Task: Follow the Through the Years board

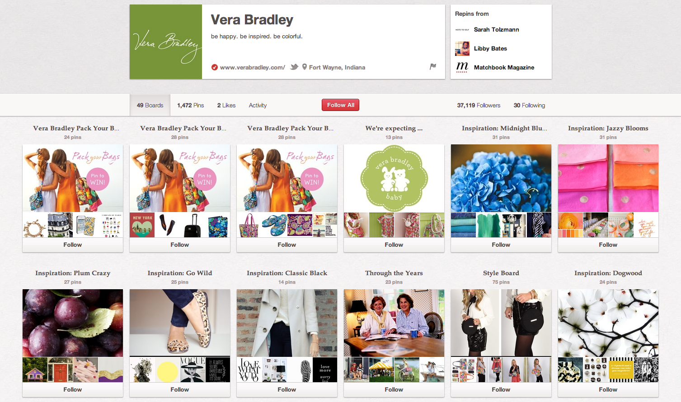Action: 394,389
